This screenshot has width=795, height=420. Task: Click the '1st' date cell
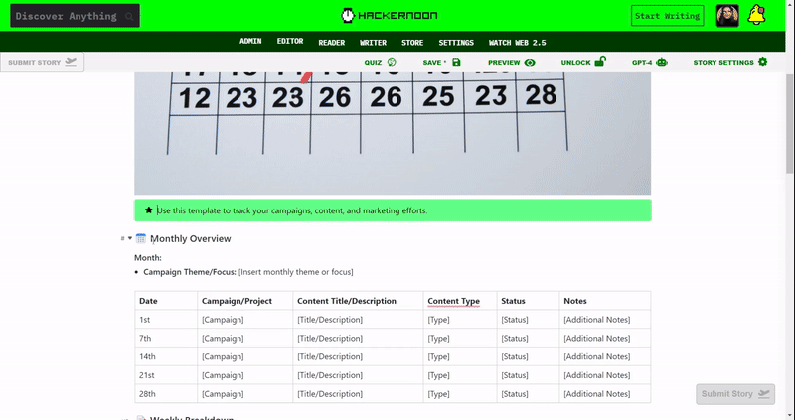tap(166, 319)
